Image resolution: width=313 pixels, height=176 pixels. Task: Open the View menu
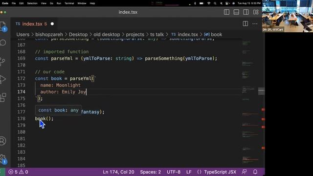point(44,3)
